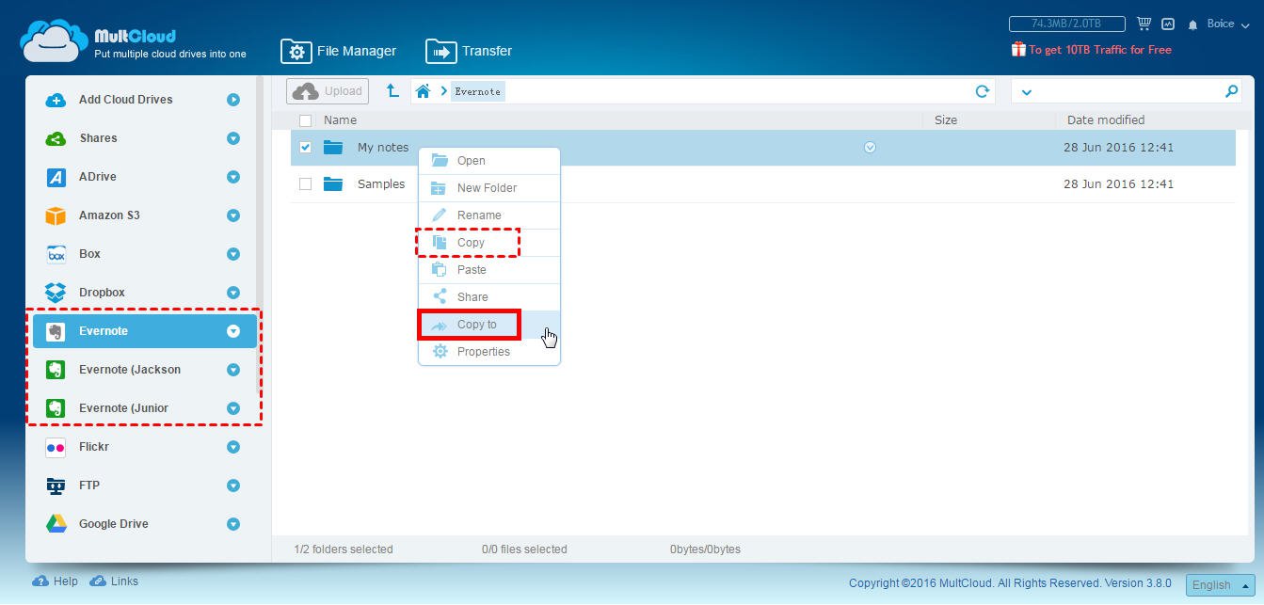Choose Paste in context menu
The height and width of the screenshot is (605, 1264).
tap(489, 270)
